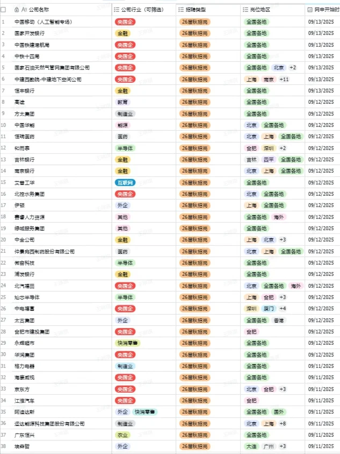The image size is (340, 454).
Task: Click the 中建西勘院-中建地下空间公司 cell
Action: (63, 79)
